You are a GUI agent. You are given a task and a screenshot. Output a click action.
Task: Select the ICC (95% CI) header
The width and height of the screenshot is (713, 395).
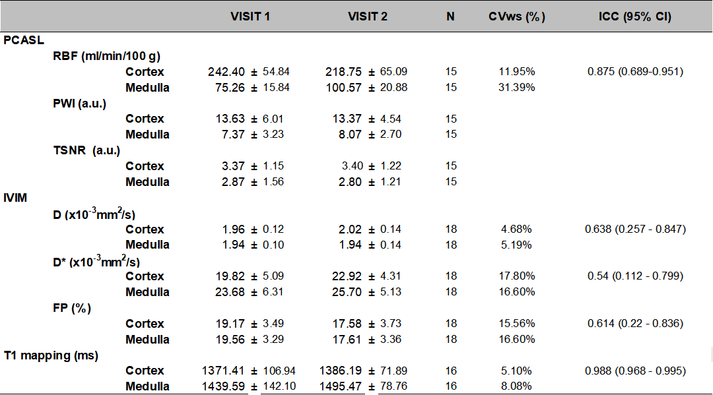635,16
